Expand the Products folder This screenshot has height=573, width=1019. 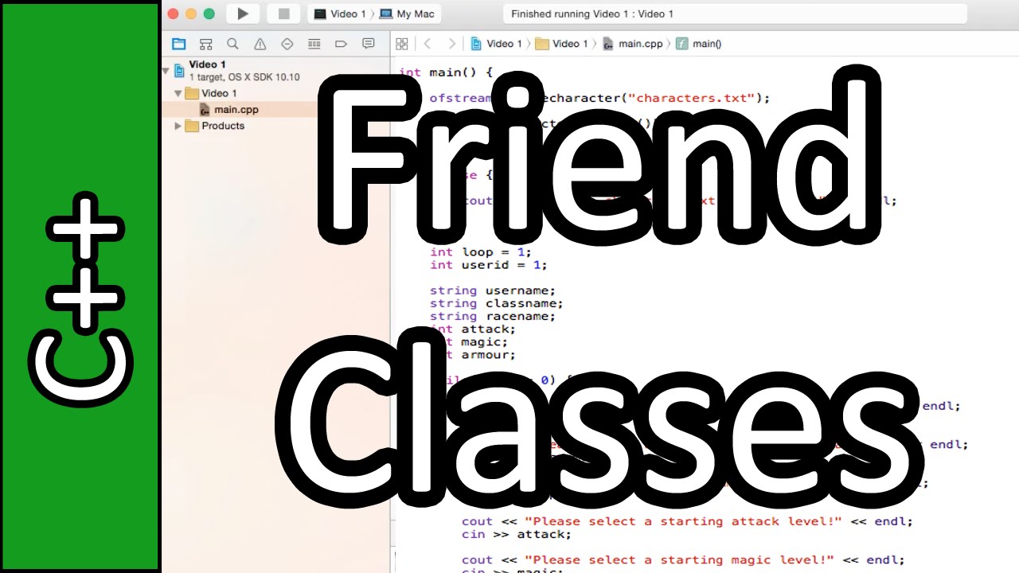[x=178, y=126]
